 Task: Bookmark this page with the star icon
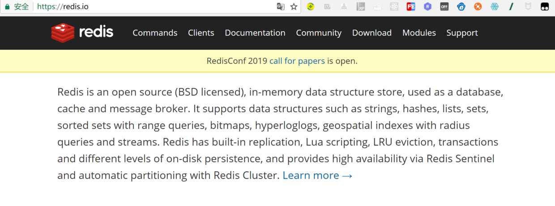[x=294, y=7]
